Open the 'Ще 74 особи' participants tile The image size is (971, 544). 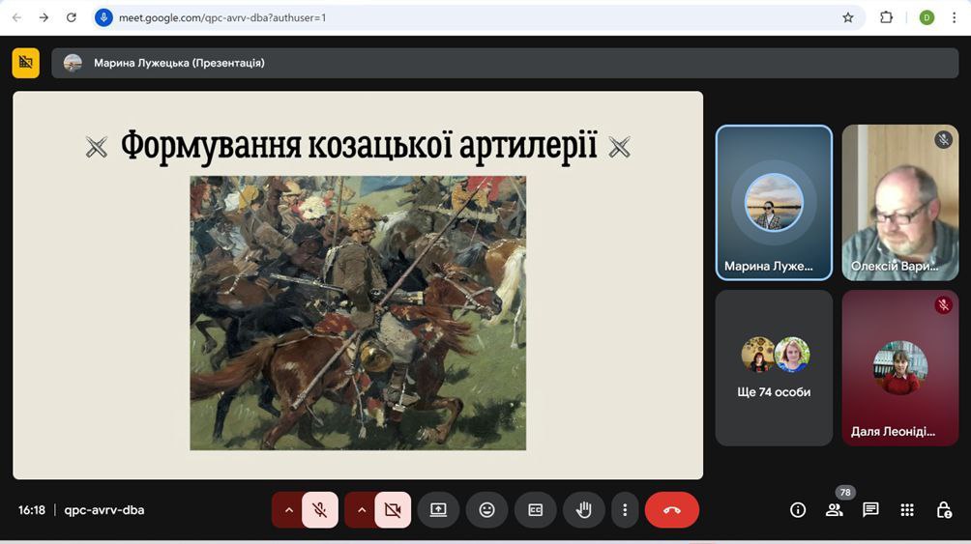tap(774, 368)
